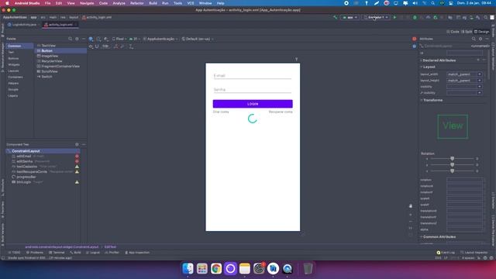Open Palette settings gear icon
This screenshot has width=496, height=279.
pos(77,39)
